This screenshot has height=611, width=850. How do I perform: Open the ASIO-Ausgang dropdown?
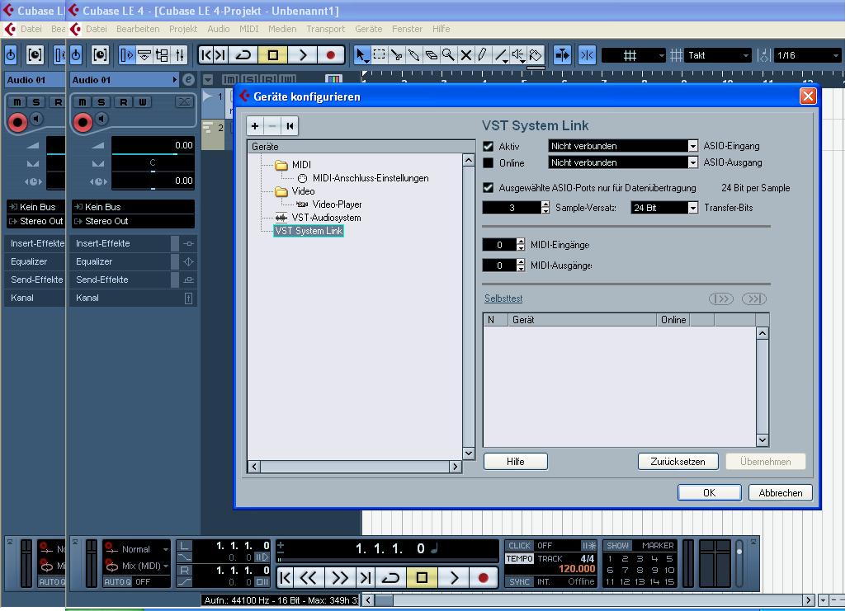[x=692, y=162]
